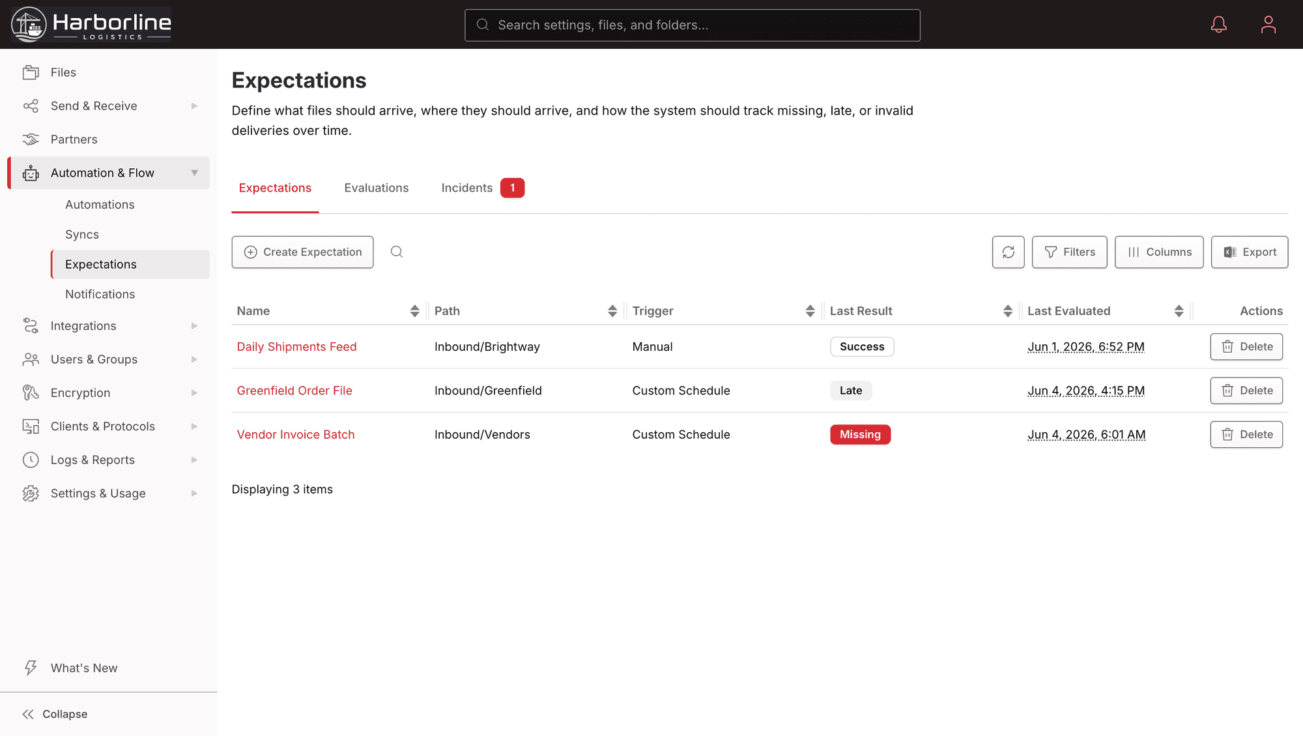This screenshot has width=1303, height=736.
Task: Click the Create Expectation button
Action: tap(302, 252)
